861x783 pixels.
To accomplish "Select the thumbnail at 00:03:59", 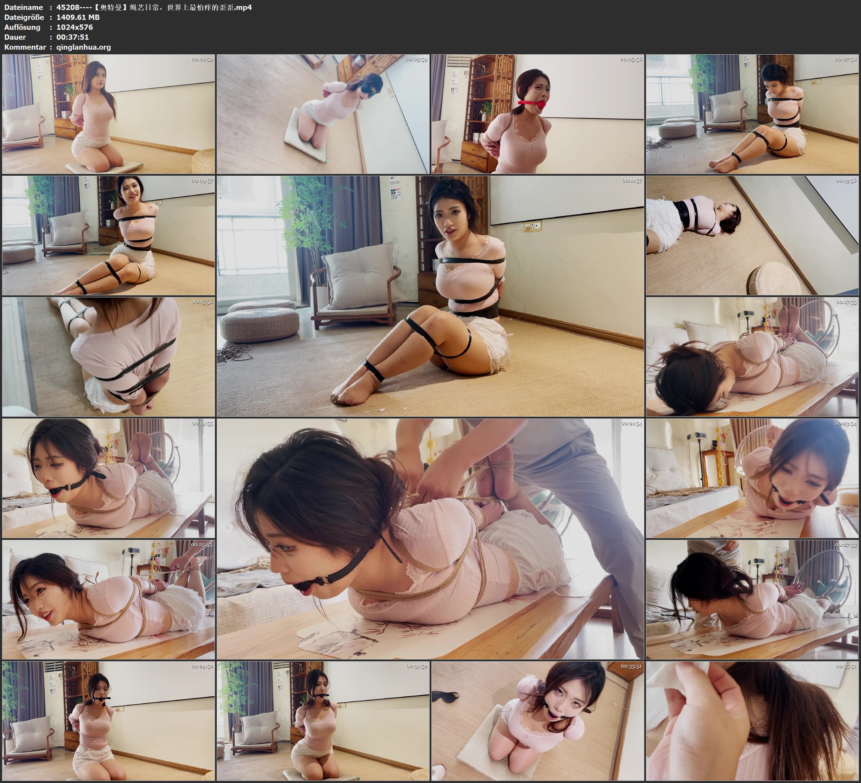I will pos(323,114).
